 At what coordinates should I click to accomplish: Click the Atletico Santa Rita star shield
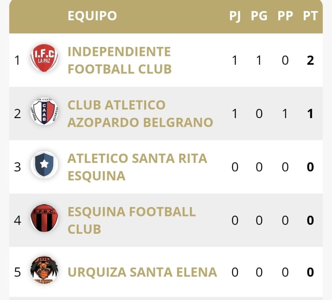pos(44,165)
